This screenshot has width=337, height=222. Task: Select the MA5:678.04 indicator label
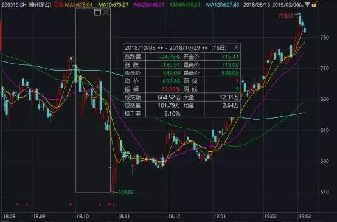coord(78,4)
